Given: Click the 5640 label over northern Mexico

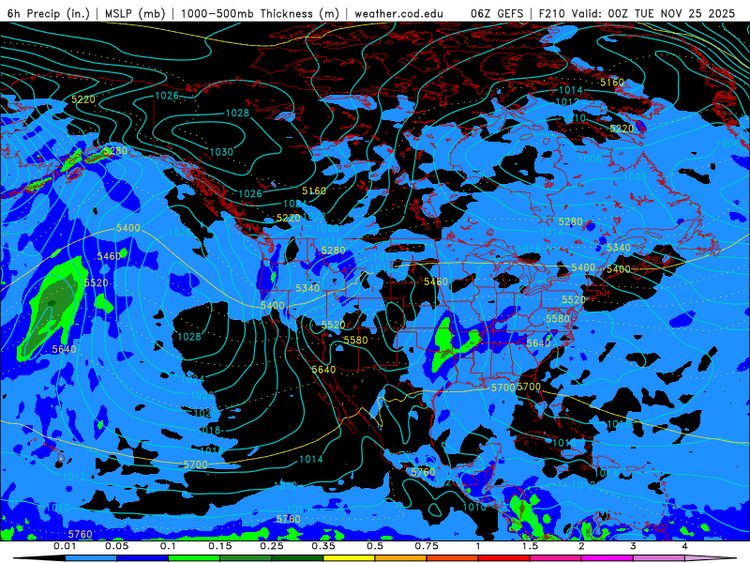Looking at the screenshot, I should coord(323,369).
